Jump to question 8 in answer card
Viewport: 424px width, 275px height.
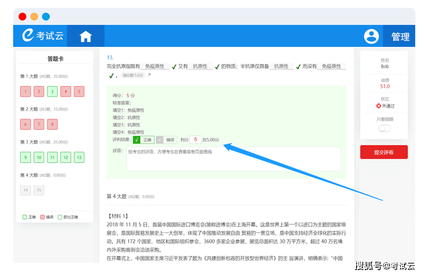click(x=52, y=125)
